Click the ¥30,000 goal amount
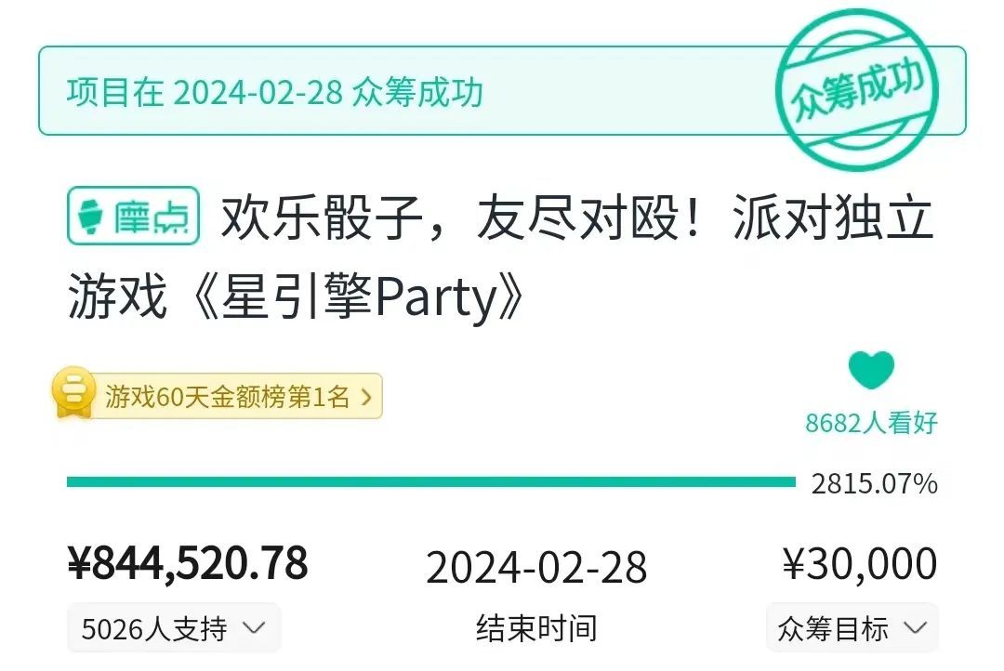The image size is (1004, 671). point(859,563)
